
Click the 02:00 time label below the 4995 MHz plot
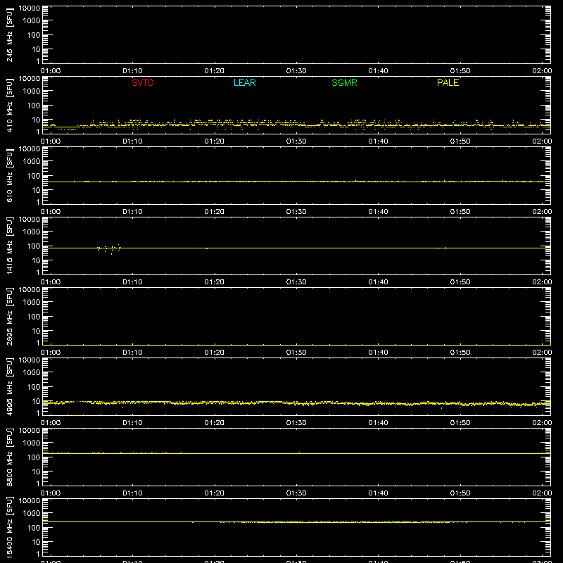tap(542, 423)
